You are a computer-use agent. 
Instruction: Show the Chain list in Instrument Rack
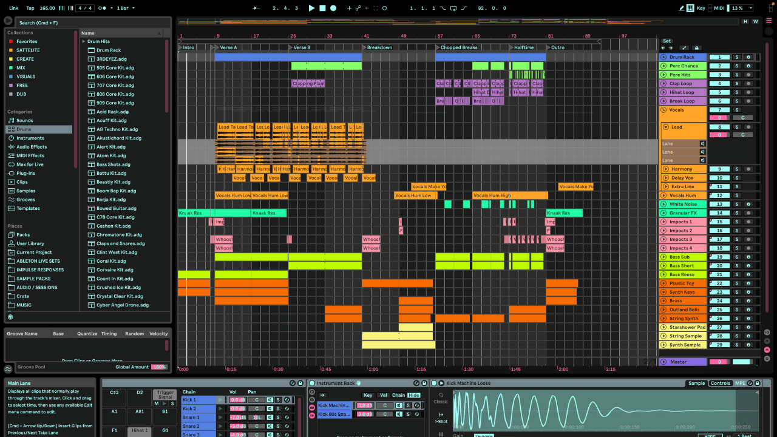tap(398, 395)
